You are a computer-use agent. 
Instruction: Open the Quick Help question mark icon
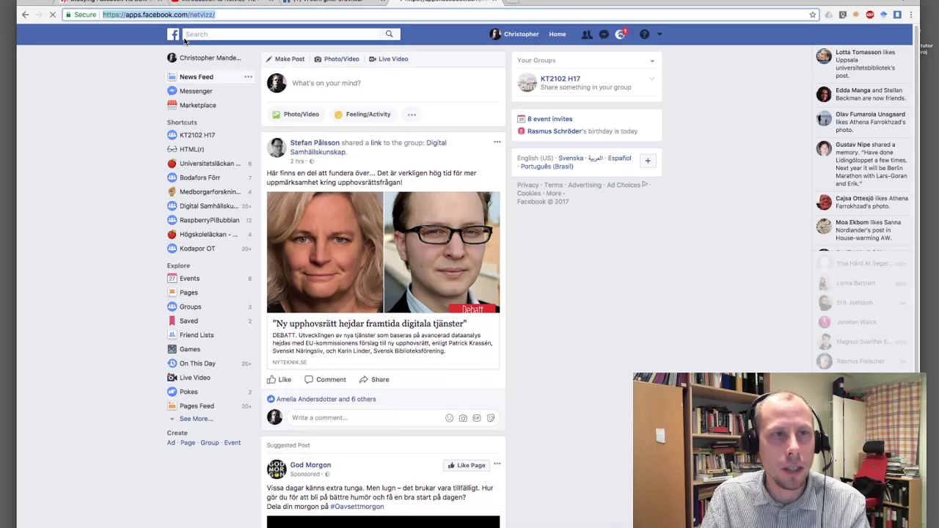(x=644, y=34)
